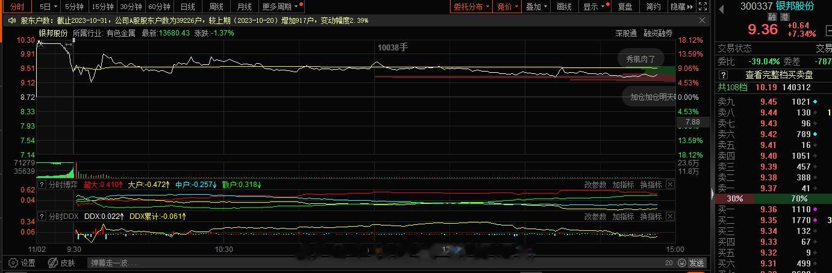Open help for 分时DDX indicator

click(42, 216)
